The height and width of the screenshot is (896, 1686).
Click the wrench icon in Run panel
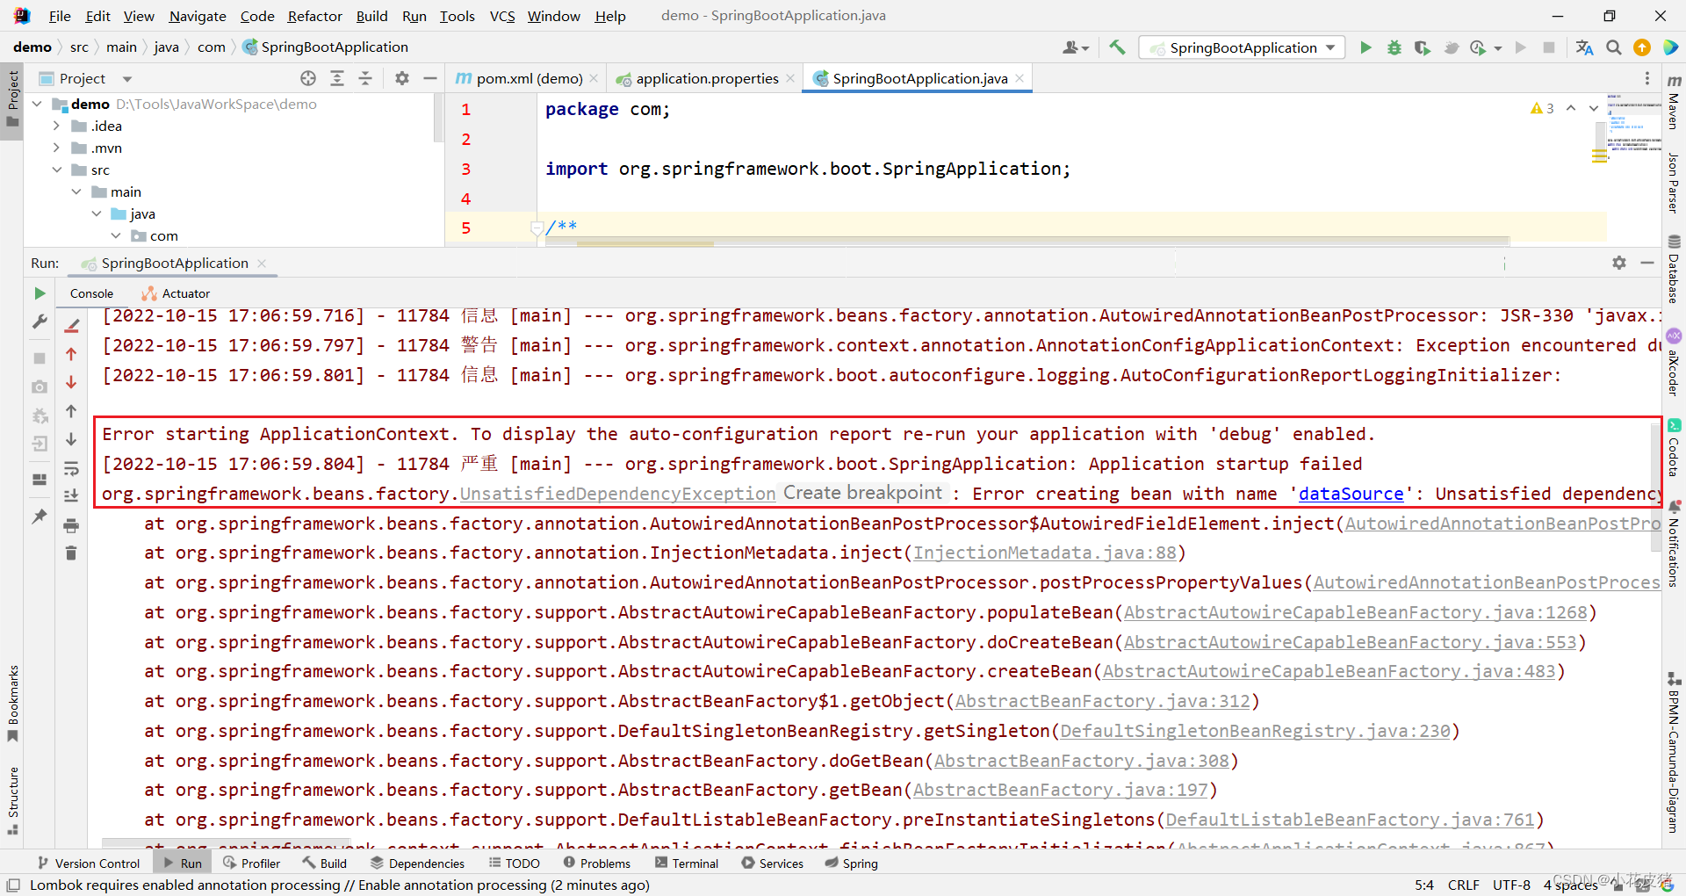point(40,322)
